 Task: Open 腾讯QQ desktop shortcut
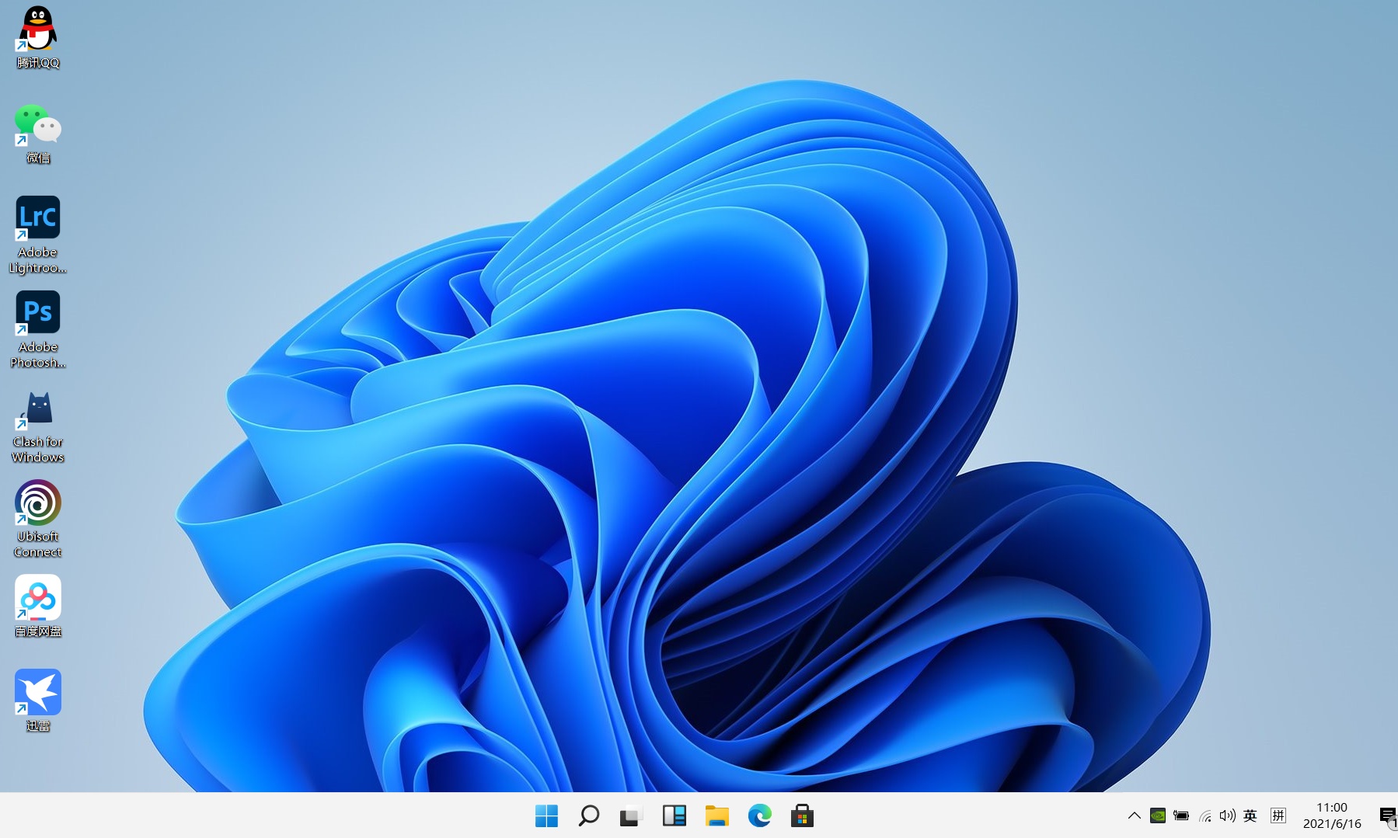(x=37, y=27)
